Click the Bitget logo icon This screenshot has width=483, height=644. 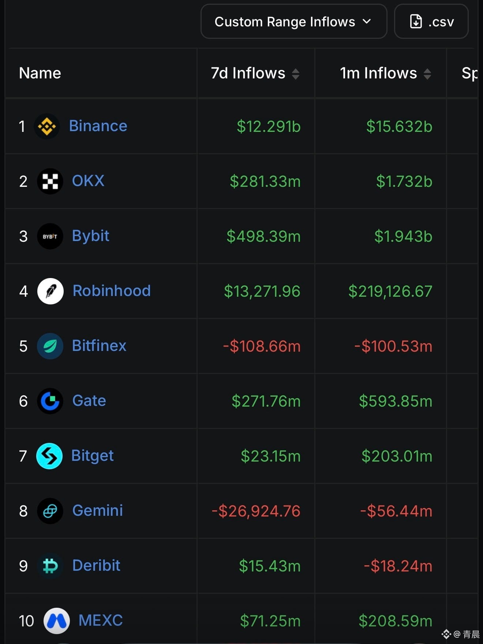click(x=49, y=456)
